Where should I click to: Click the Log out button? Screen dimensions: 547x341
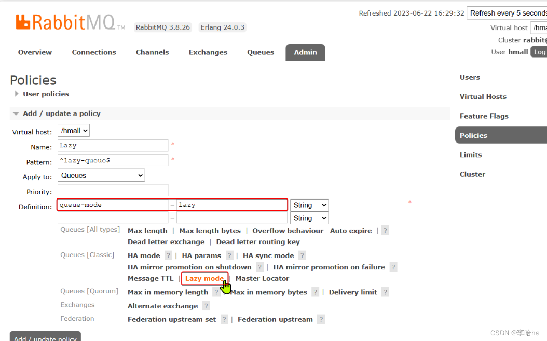(539, 52)
